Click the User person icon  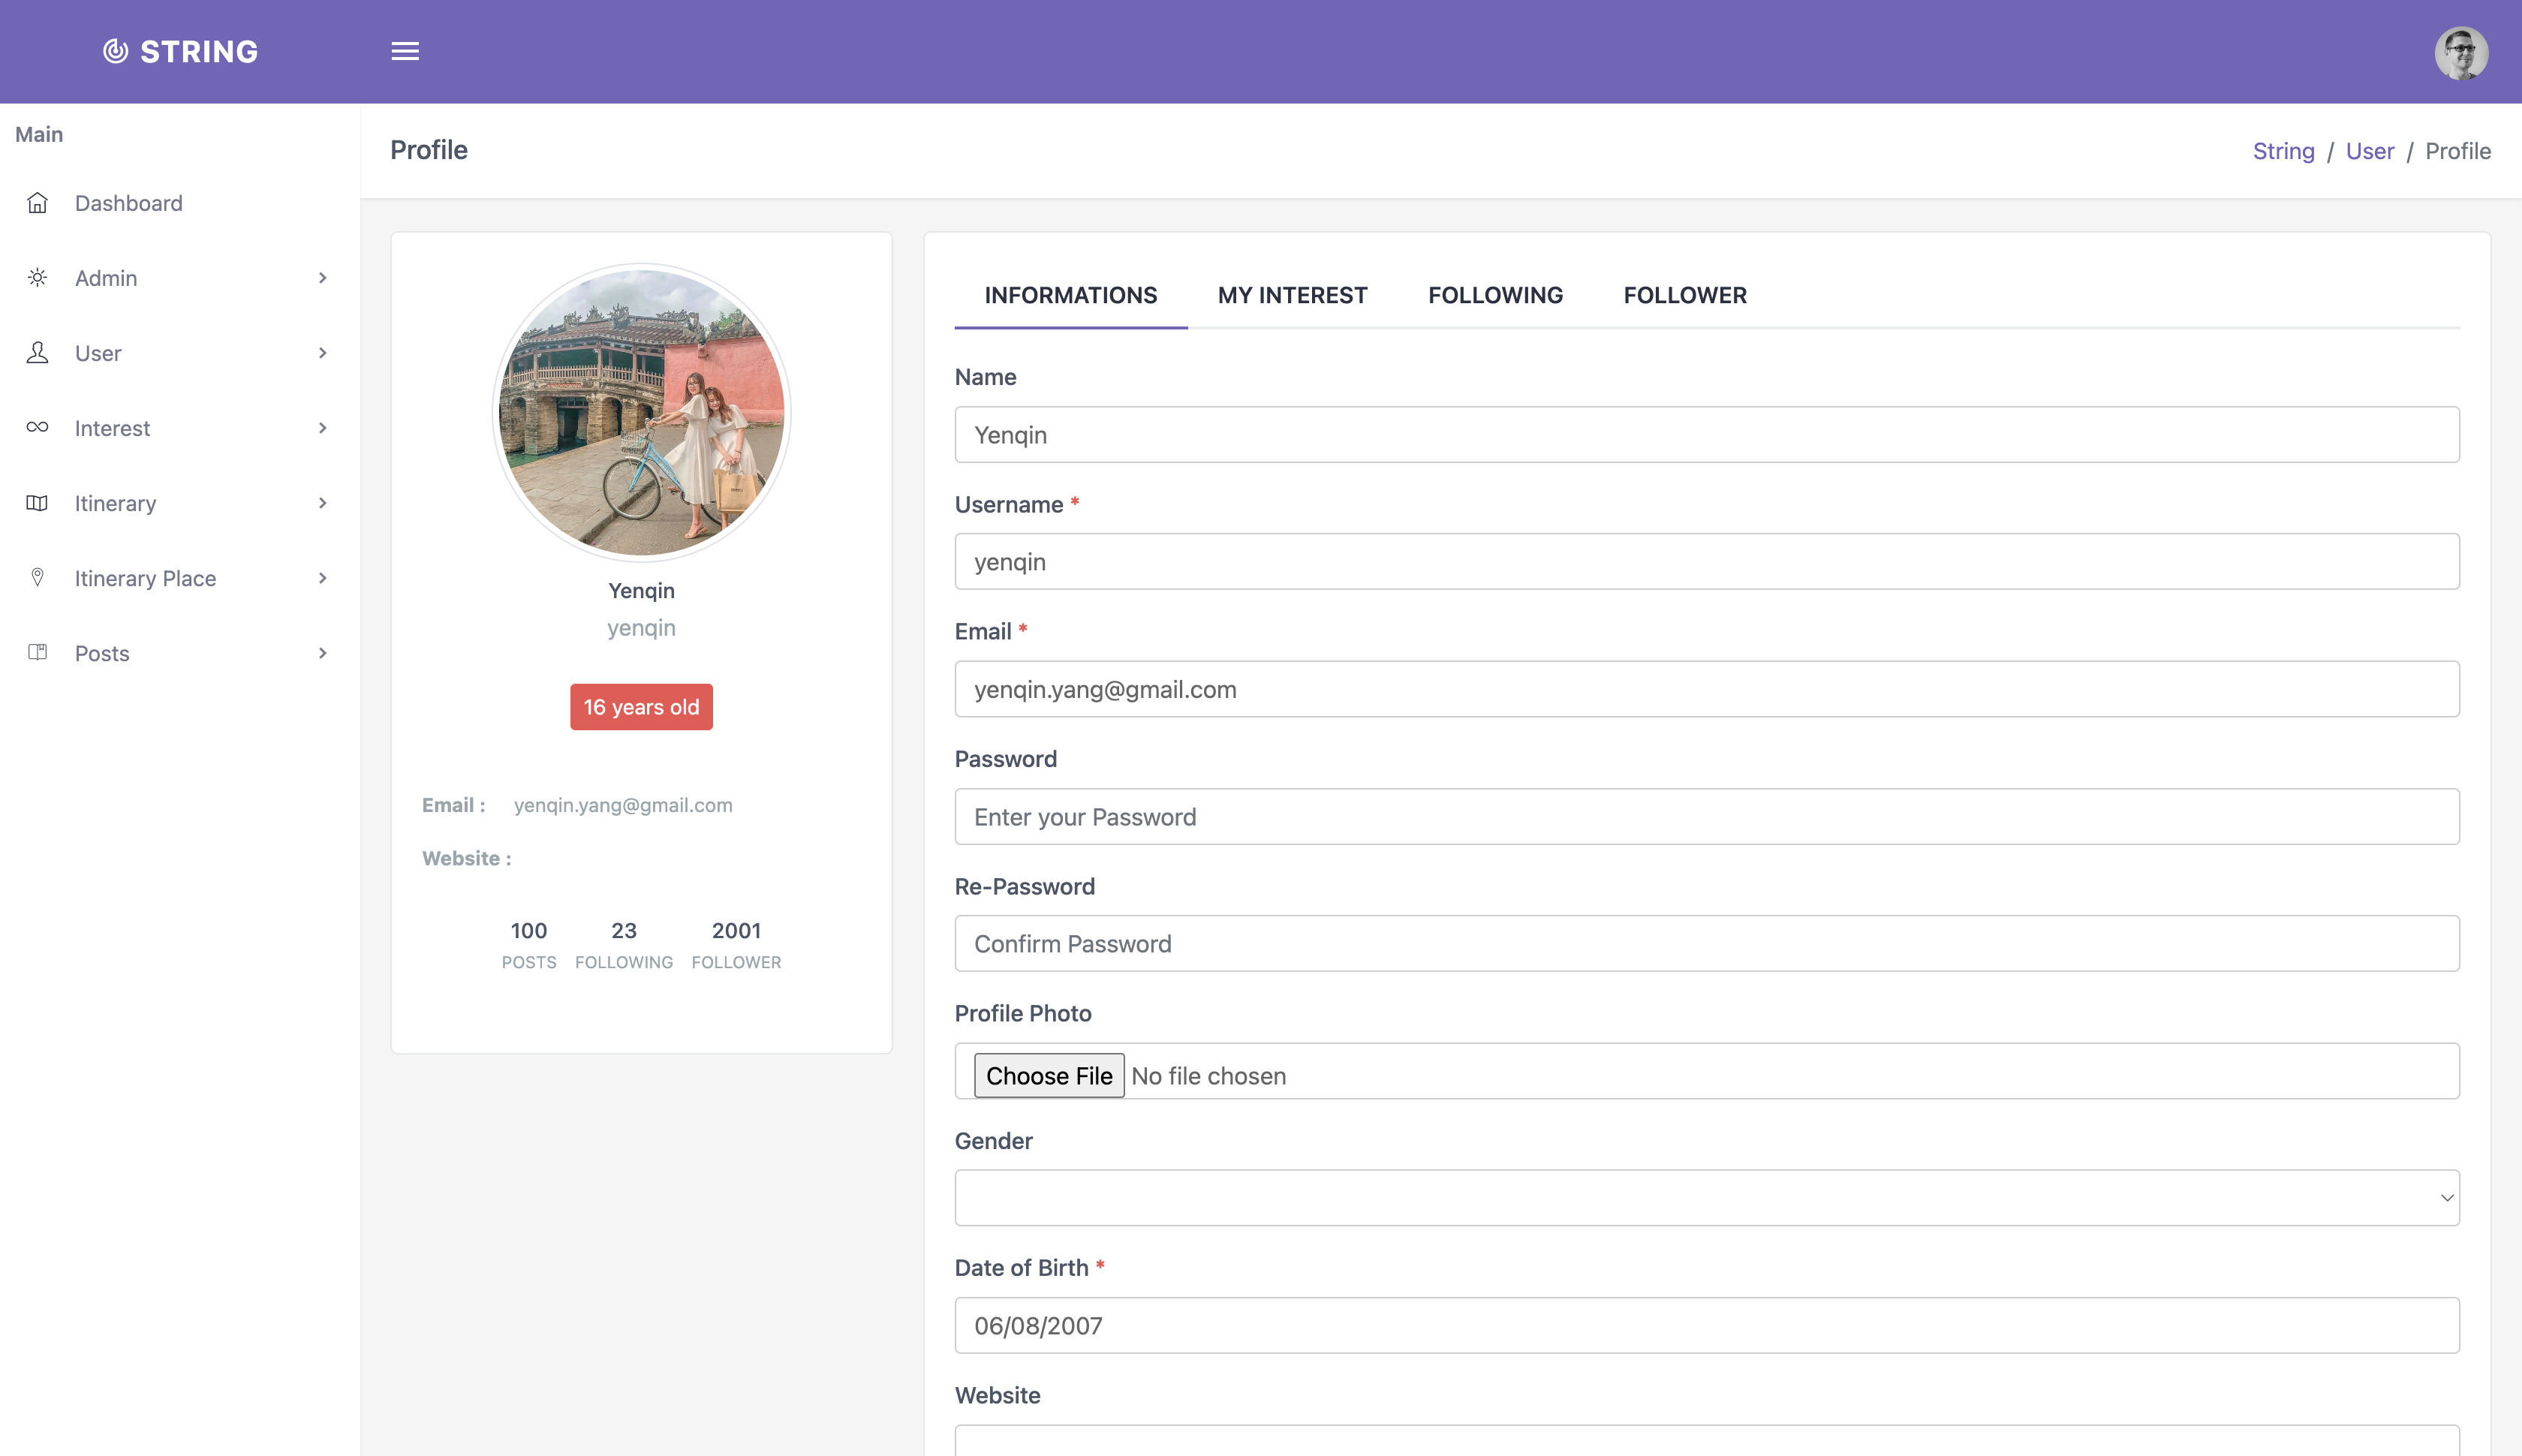coord(37,353)
